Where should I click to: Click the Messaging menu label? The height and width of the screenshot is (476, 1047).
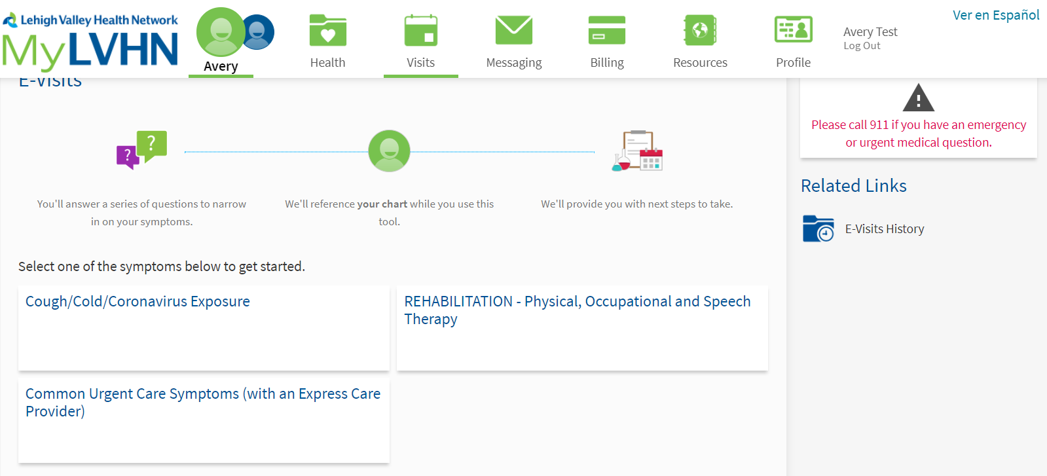tap(513, 63)
